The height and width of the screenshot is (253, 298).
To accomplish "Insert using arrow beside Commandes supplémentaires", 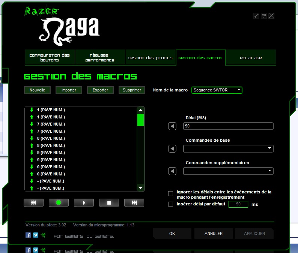I will click(172, 171).
